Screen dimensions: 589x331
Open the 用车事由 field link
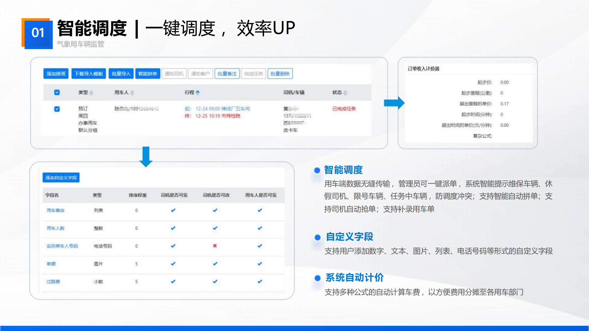point(55,210)
